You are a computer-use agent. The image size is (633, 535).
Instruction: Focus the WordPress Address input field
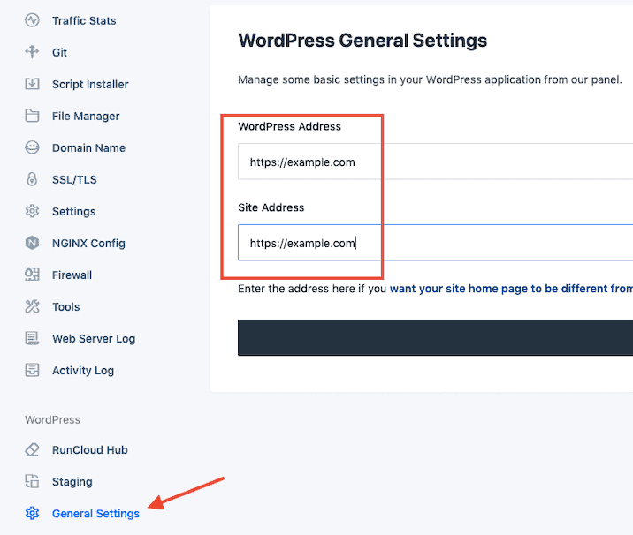point(433,162)
